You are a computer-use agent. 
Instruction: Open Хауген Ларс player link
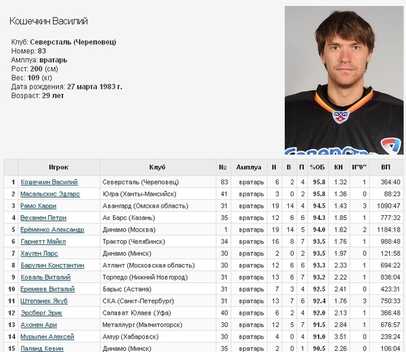(x=39, y=254)
